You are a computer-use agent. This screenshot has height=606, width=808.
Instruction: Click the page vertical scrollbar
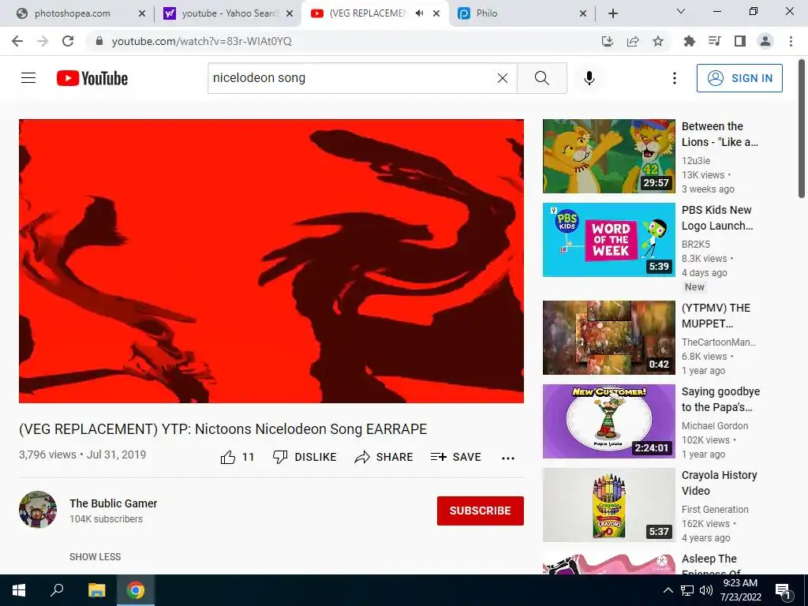[x=802, y=129]
